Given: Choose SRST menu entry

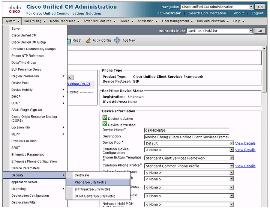Looking at the screenshot, I should [15, 148].
